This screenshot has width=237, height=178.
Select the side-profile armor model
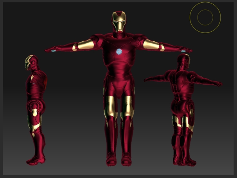pyautogui.click(x=36, y=110)
